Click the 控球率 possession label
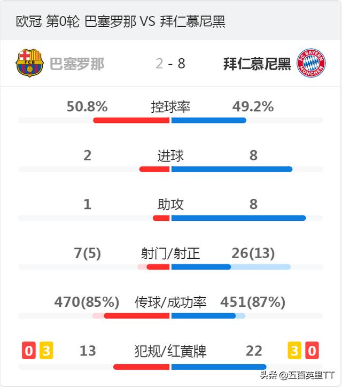The height and width of the screenshot is (387, 342). coord(170,107)
